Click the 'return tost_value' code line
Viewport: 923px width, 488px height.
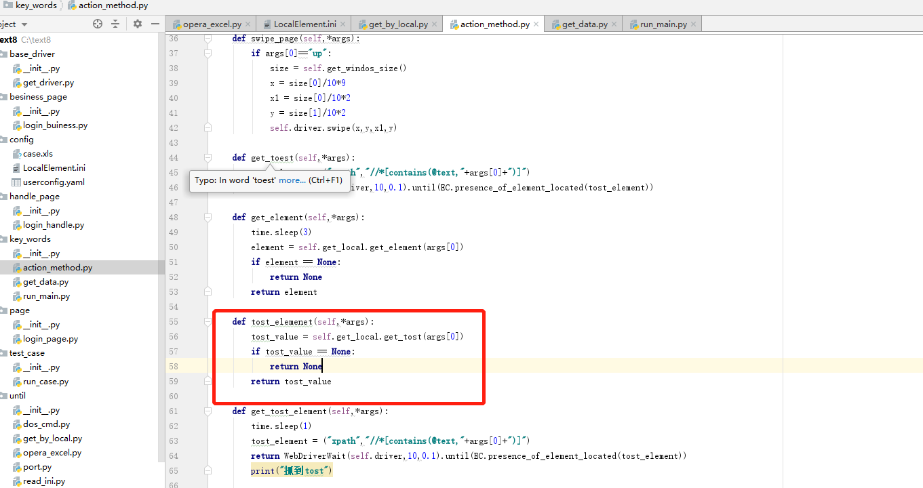point(291,382)
